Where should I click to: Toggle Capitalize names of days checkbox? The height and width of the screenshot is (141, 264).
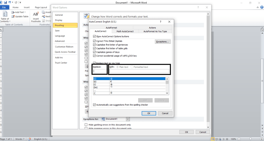(x=94, y=52)
